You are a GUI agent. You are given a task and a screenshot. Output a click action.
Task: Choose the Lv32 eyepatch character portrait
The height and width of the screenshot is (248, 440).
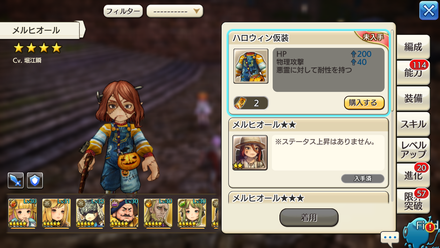(x=90, y=213)
